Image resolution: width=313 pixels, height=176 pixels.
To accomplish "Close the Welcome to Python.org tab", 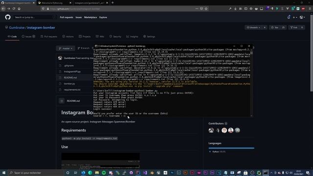I will (70, 3).
